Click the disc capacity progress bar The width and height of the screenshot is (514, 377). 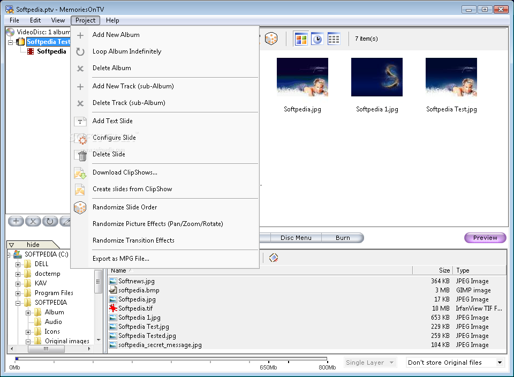[x=171, y=359]
